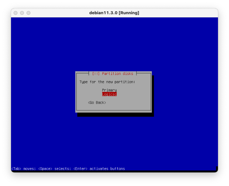The height and width of the screenshot is (186, 229).
Task: Click the gray dialog area beside Go Back
Action: [x=129, y=103]
